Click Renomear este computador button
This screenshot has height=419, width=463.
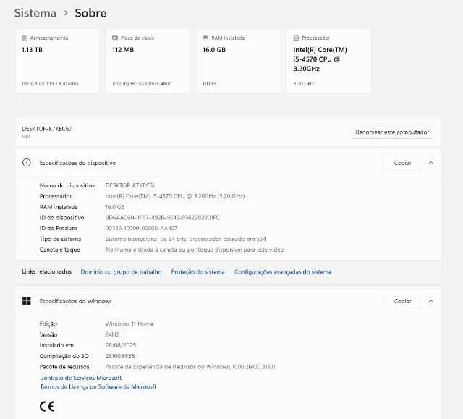pos(392,132)
